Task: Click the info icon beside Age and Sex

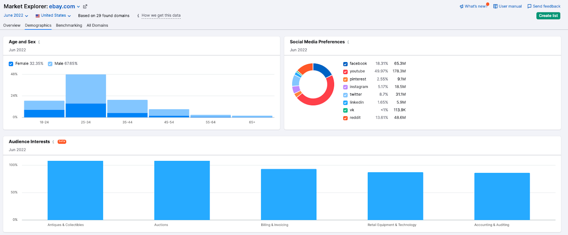Action: pyautogui.click(x=39, y=42)
